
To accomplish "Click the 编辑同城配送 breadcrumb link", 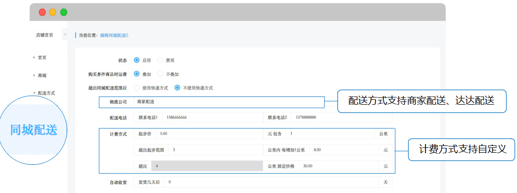I will (x=114, y=35).
